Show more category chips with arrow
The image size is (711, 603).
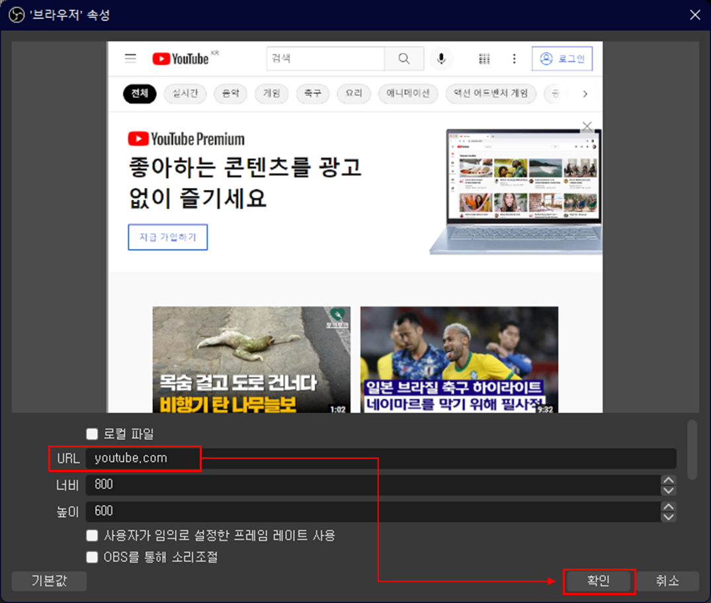click(585, 94)
